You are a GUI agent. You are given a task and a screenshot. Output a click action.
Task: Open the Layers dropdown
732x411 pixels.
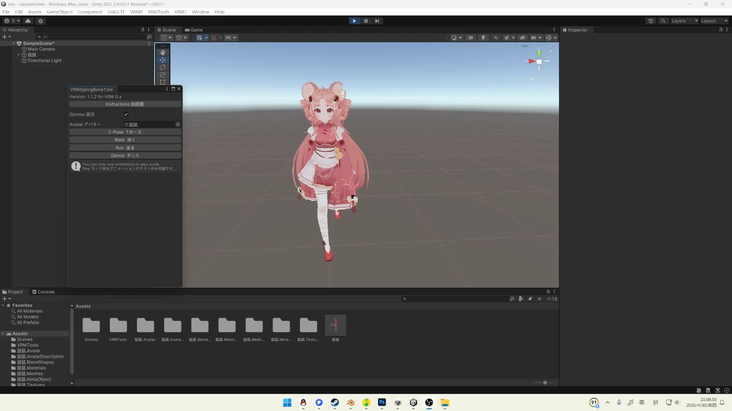[684, 21]
